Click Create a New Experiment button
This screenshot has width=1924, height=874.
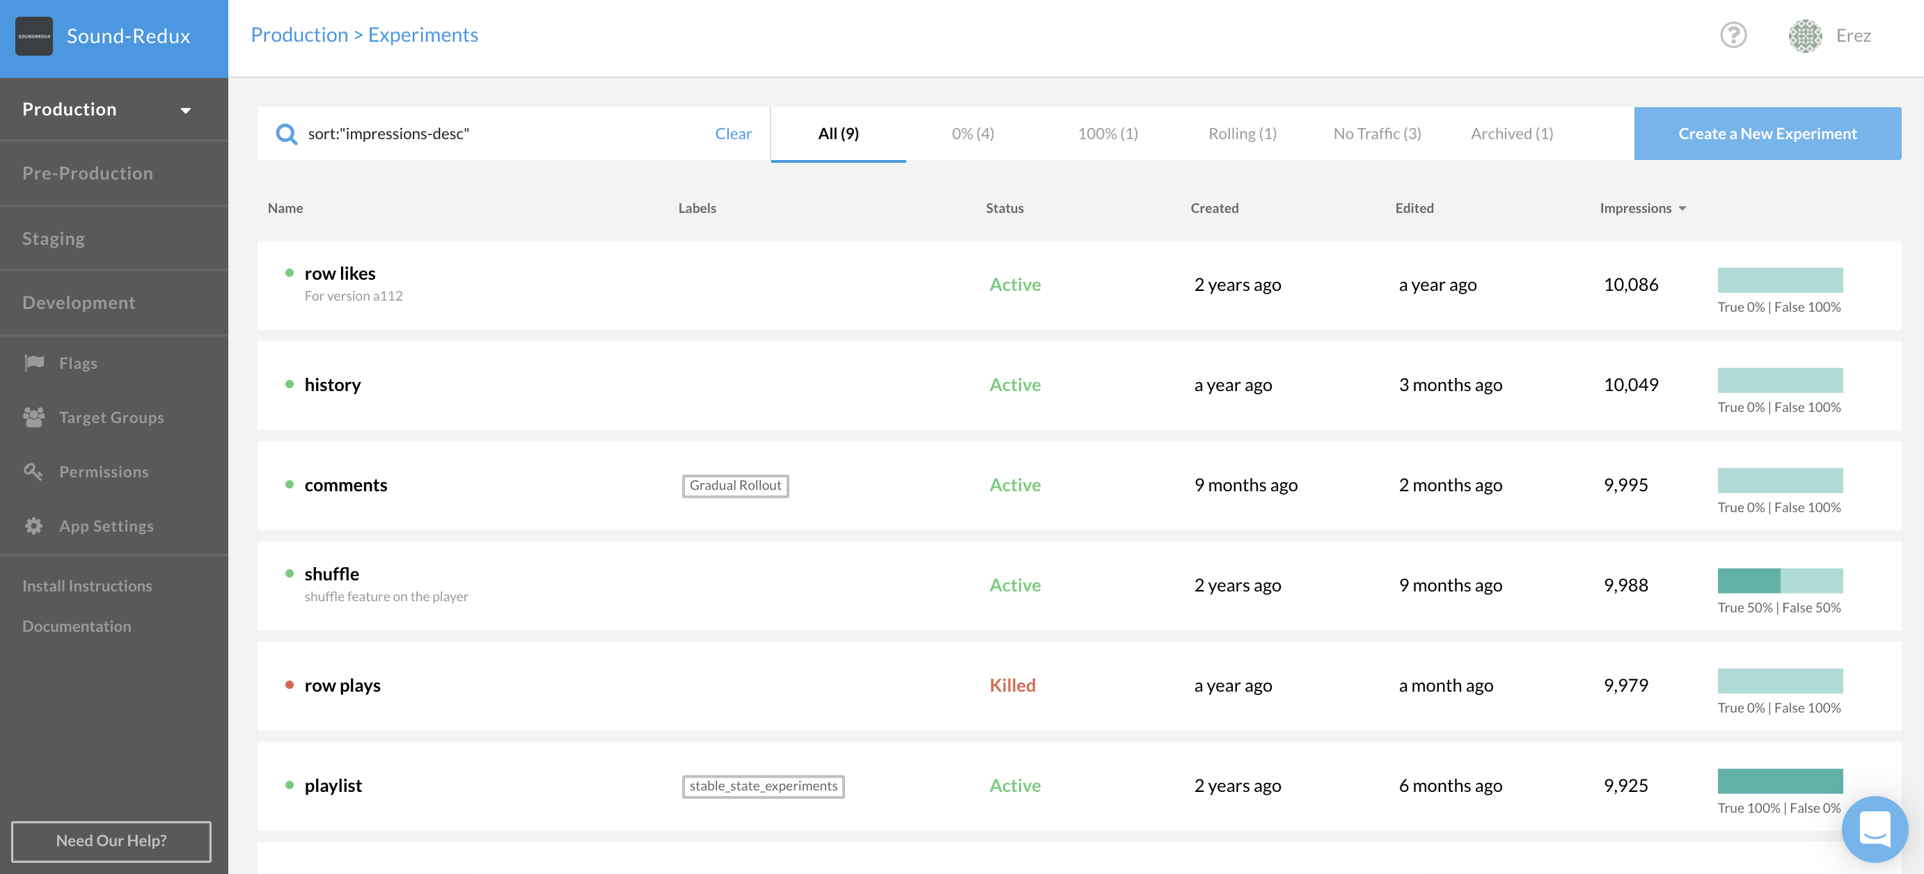pyautogui.click(x=1767, y=134)
